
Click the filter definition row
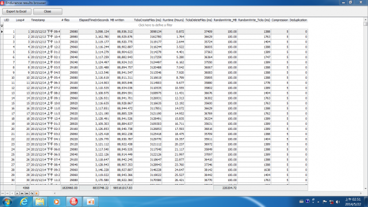[x=155, y=25]
